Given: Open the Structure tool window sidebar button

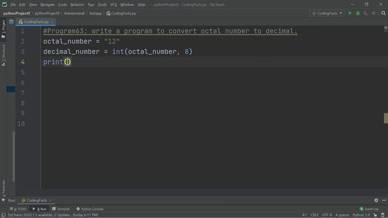Looking at the screenshot, I should tap(3, 55).
